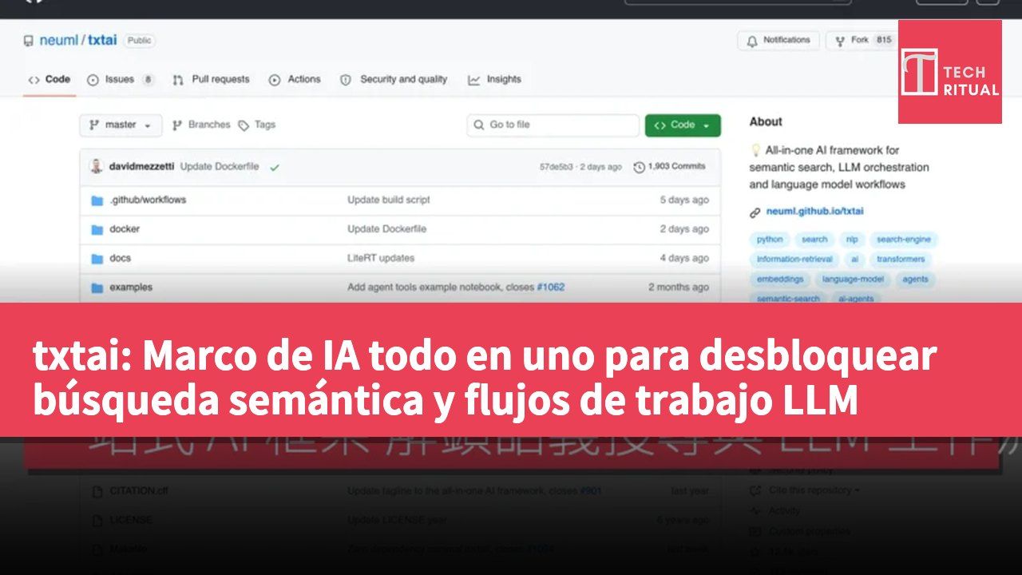
Task: Select the nlp topic tag
Action: click(852, 239)
